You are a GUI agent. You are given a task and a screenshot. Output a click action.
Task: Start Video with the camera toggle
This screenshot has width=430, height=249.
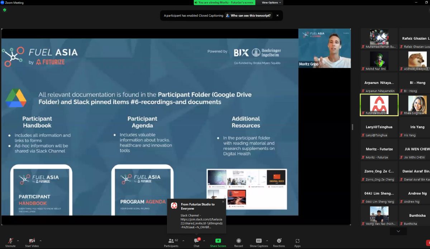pyautogui.click(x=32, y=242)
